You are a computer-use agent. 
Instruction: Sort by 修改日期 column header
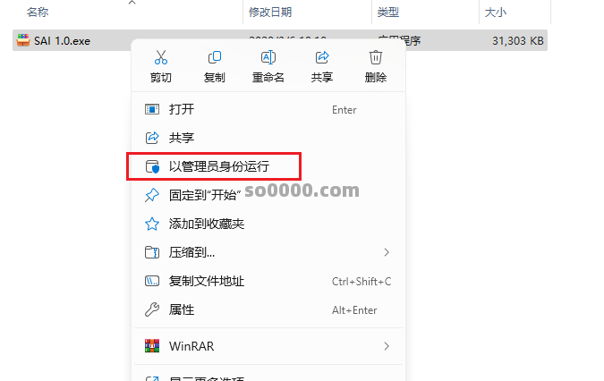pos(270,13)
